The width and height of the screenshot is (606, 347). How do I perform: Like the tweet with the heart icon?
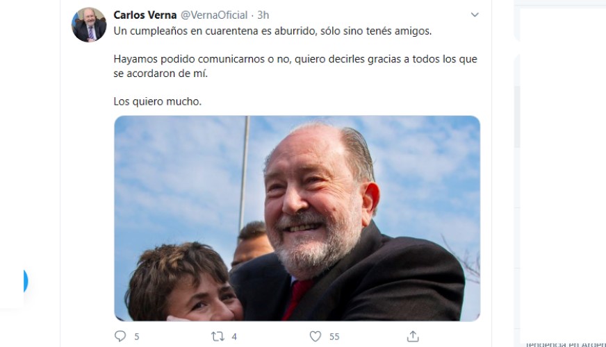316,337
